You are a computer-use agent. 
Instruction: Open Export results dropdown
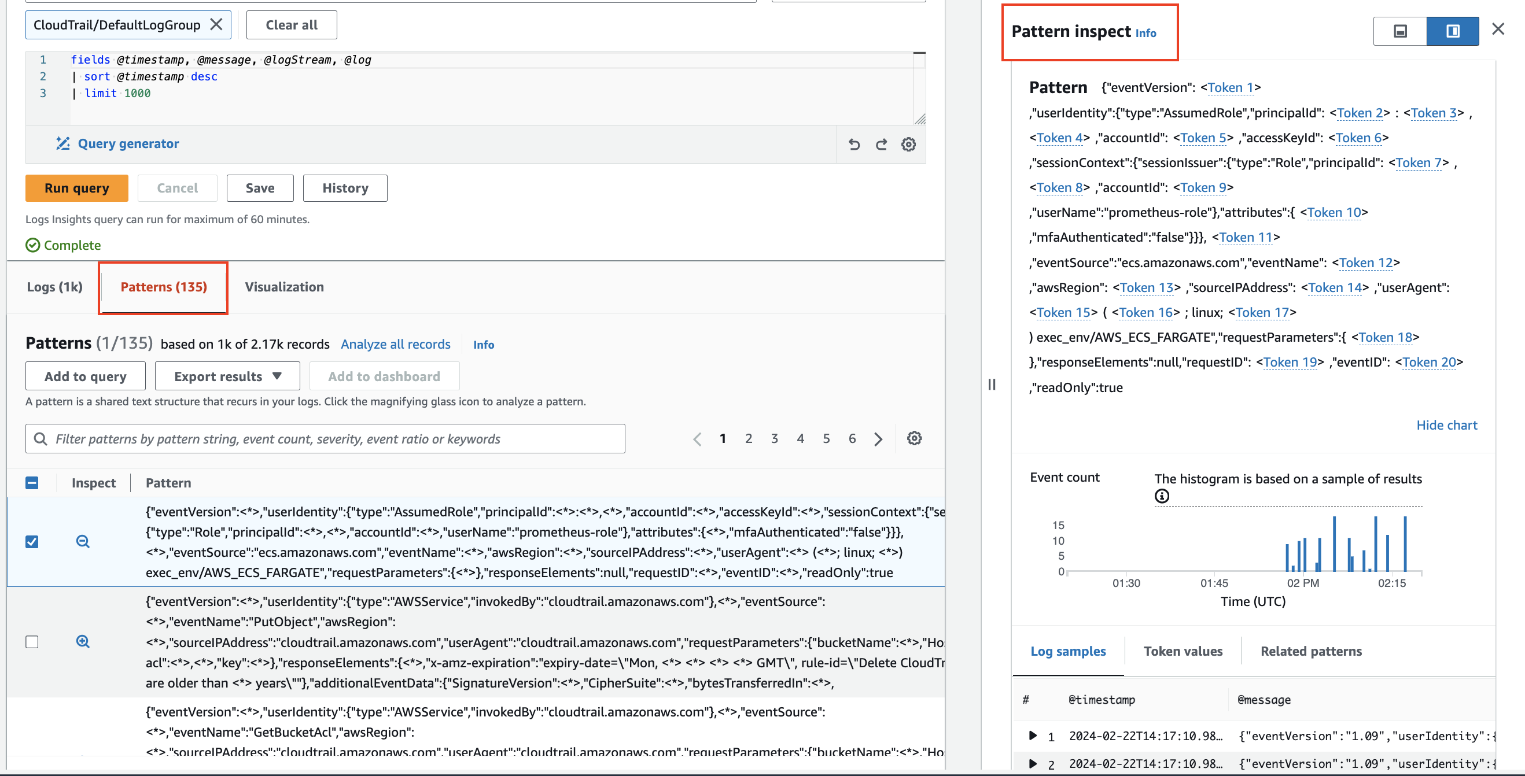[227, 376]
